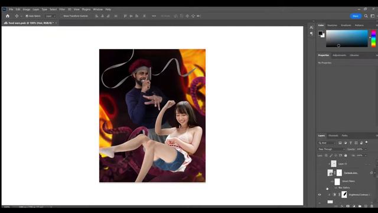Image resolution: width=378 pixels, height=213 pixels.
Task: Click the rainbow hue slider
Action: coord(373,38)
